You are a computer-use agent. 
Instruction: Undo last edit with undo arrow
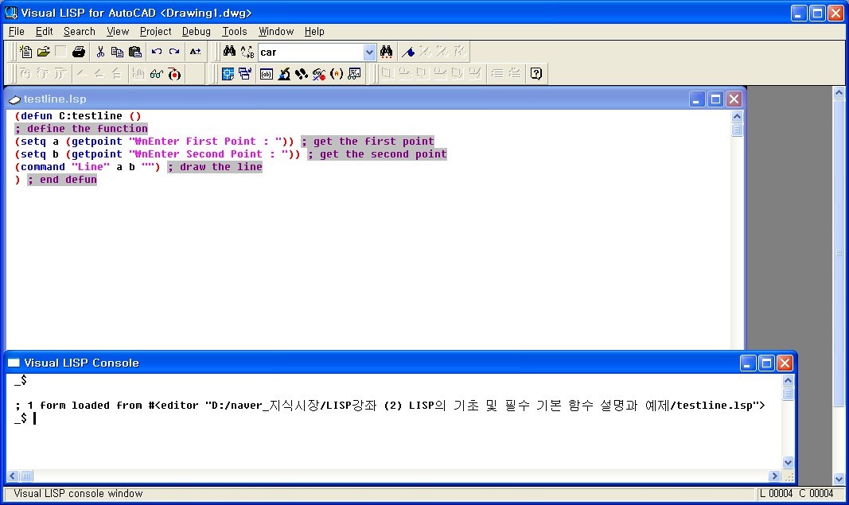(x=157, y=52)
